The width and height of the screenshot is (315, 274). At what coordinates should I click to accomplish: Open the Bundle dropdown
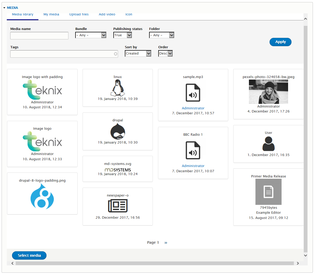(91, 35)
